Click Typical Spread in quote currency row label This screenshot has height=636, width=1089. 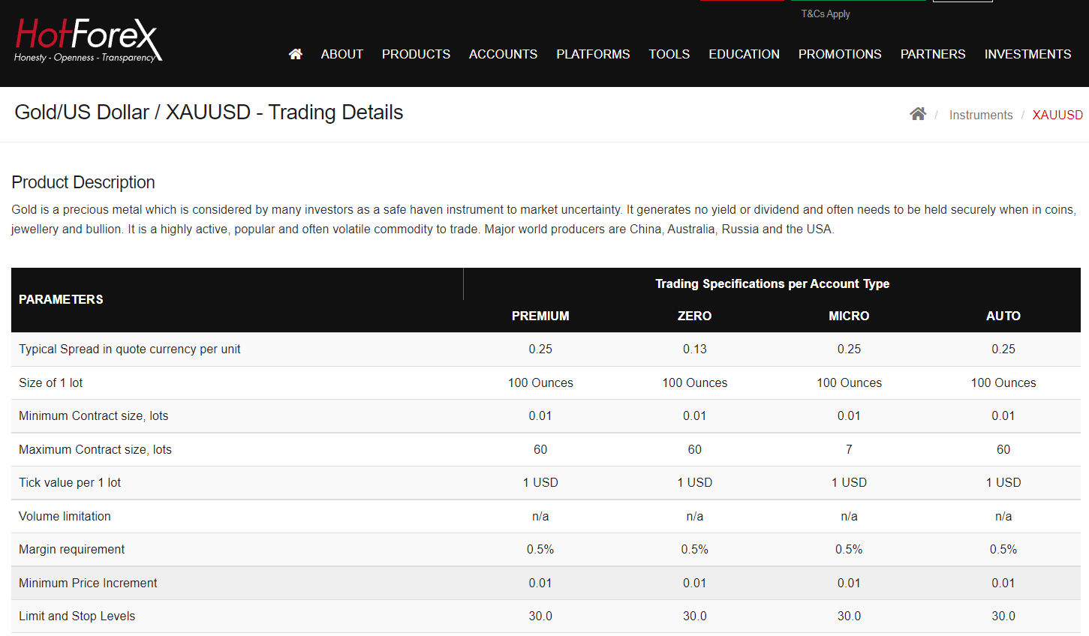(x=130, y=349)
